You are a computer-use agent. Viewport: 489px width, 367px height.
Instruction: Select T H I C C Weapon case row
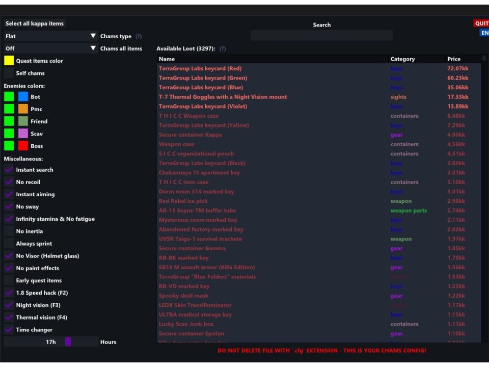pos(319,116)
